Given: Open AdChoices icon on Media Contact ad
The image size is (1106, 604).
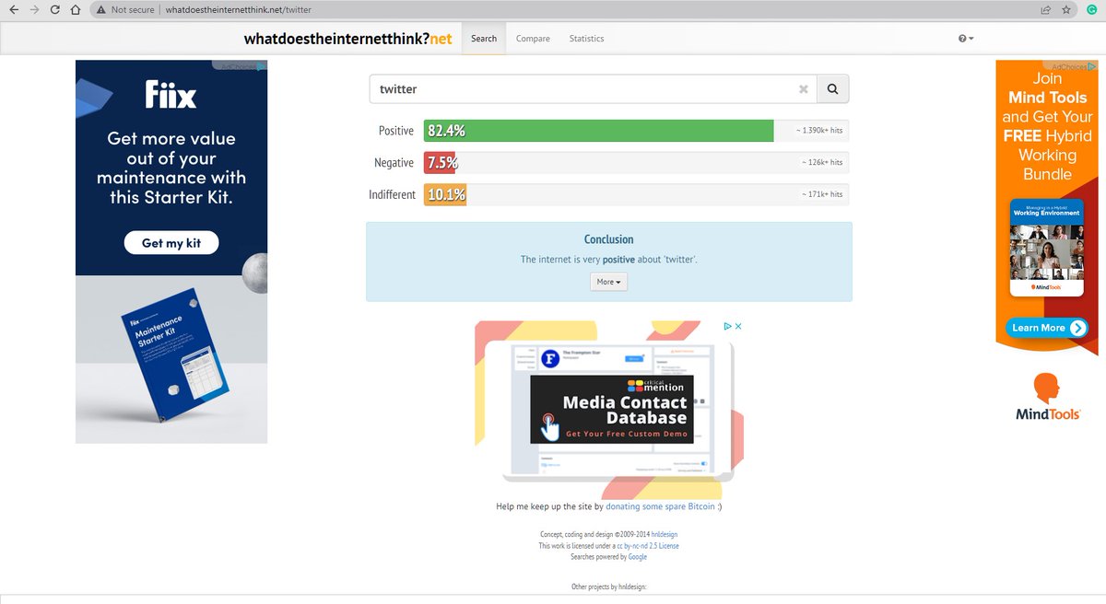Looking at the screenshot, I should tap(728, 326).
